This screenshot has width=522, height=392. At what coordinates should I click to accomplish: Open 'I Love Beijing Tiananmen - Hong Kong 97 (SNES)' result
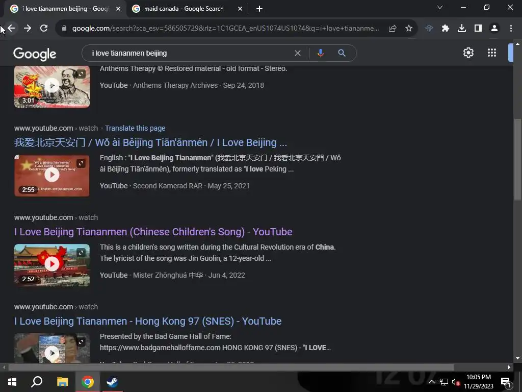point(148,322)
